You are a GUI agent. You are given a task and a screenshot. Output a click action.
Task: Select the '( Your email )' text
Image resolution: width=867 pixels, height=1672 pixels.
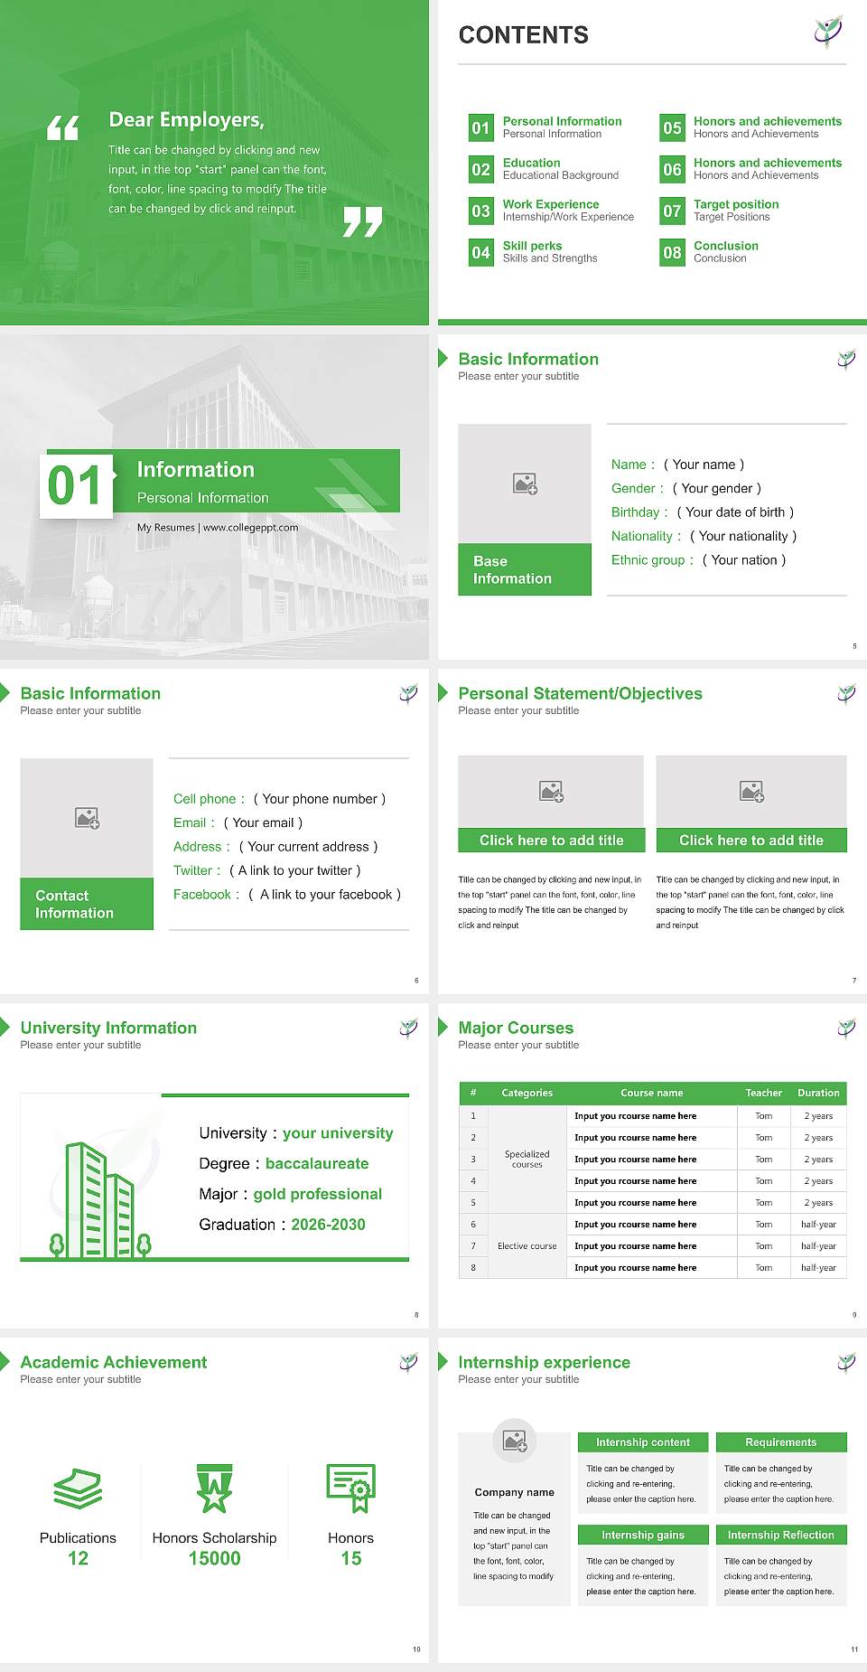[x=263, y=822]
